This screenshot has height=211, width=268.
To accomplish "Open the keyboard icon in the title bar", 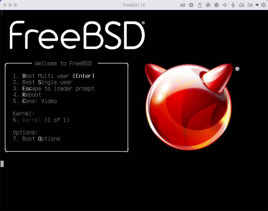I will 183,5.
